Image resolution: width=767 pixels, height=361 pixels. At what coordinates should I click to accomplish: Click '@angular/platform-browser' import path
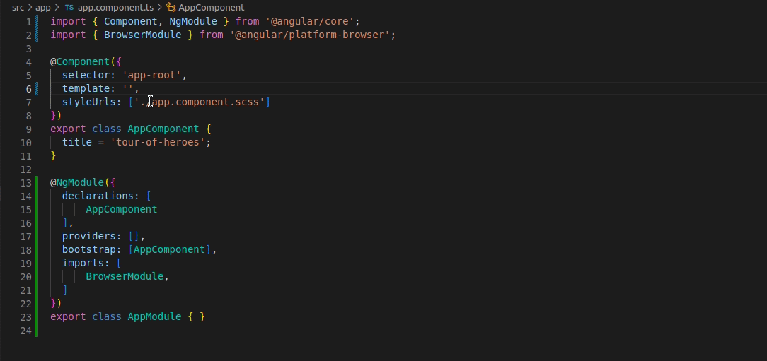point(310,35)
